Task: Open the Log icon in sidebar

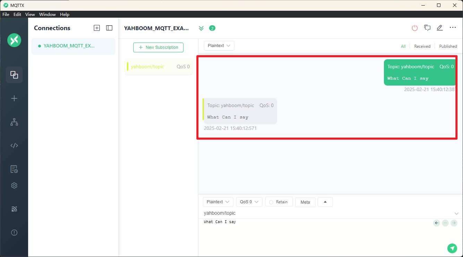Action: click(x=14, y=169)
